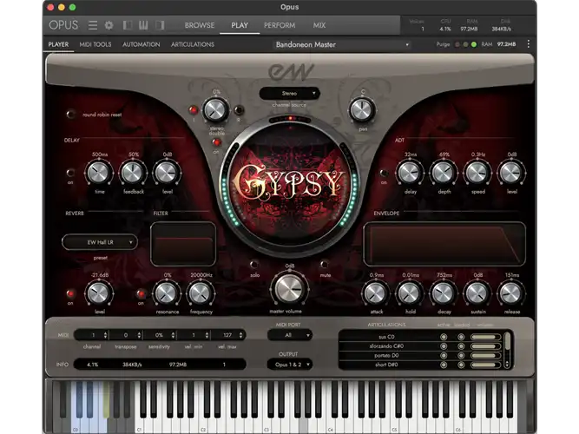Click the master volume knob
The width and height of the screenshot is (579, 434).
(289, 289)
